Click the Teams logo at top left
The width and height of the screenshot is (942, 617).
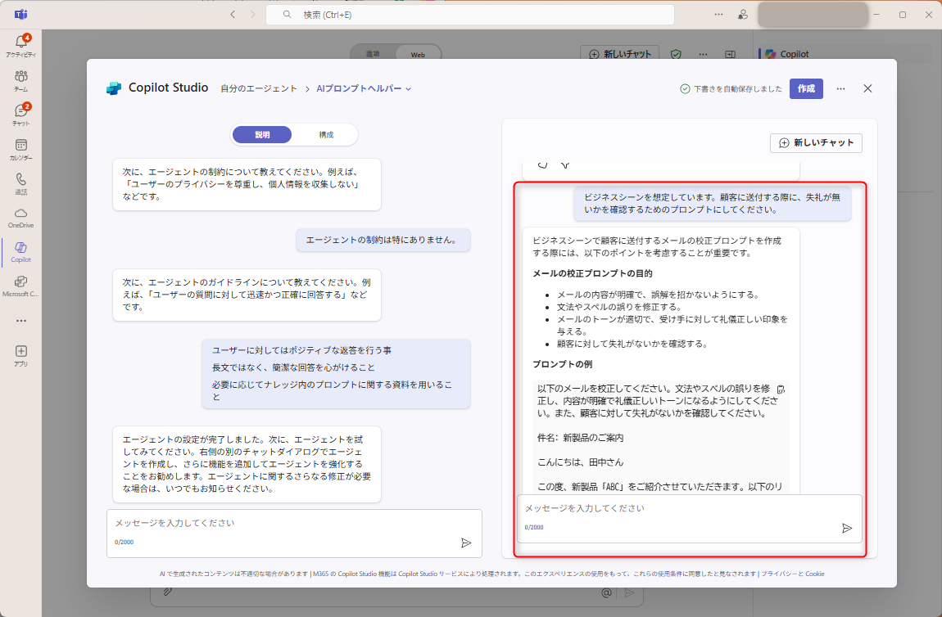tap(21, 15)
